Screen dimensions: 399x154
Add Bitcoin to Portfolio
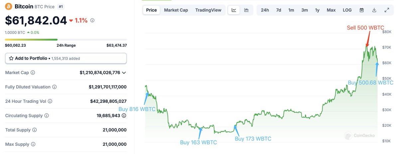pyautogui.click(x=66, y=58)
